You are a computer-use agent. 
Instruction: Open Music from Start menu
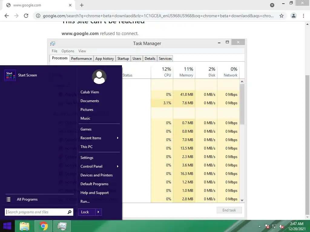point(85,118)
